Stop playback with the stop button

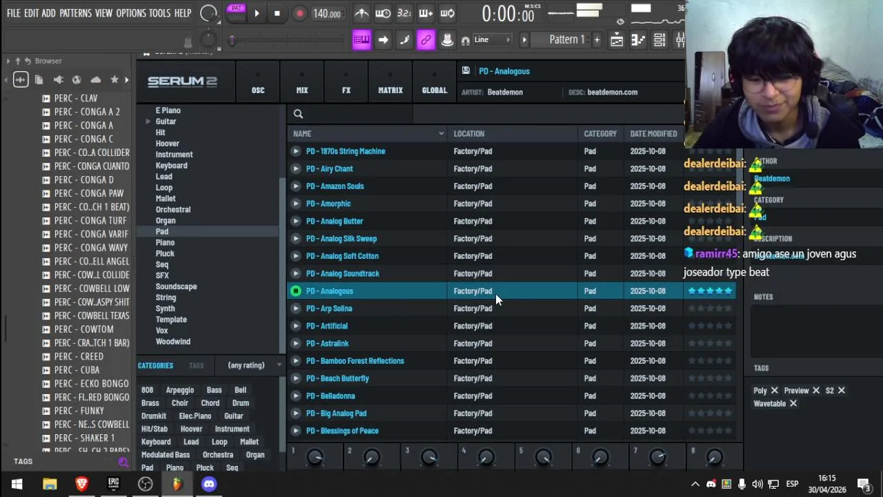(x=277, y=13)
